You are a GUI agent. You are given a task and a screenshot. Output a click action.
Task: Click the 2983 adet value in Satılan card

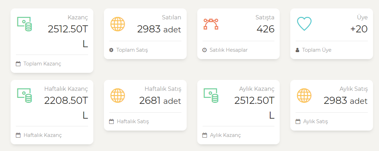[x=159, y=29]
